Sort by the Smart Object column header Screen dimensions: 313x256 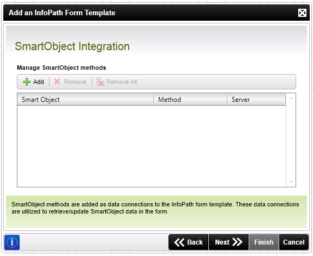[x=86, y=100]
